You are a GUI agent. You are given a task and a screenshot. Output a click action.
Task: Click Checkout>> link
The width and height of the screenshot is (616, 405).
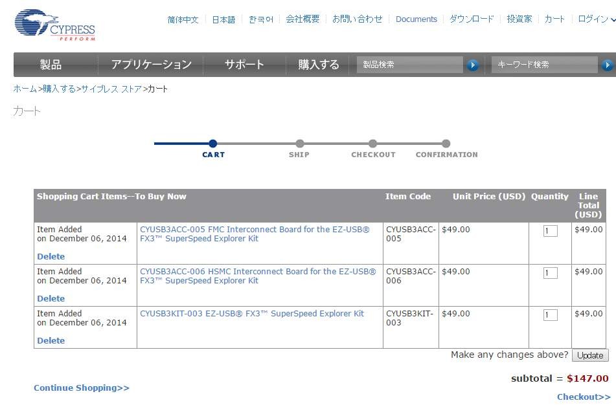click(584, 397)
